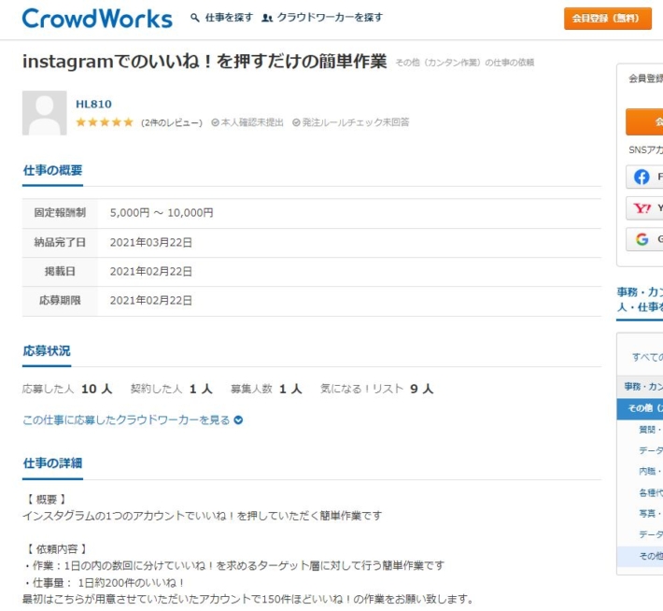The image size is (663, 611).
Task: Click 5,000円 〜 10,000円 reward value
Action: [x=162, y=213]
